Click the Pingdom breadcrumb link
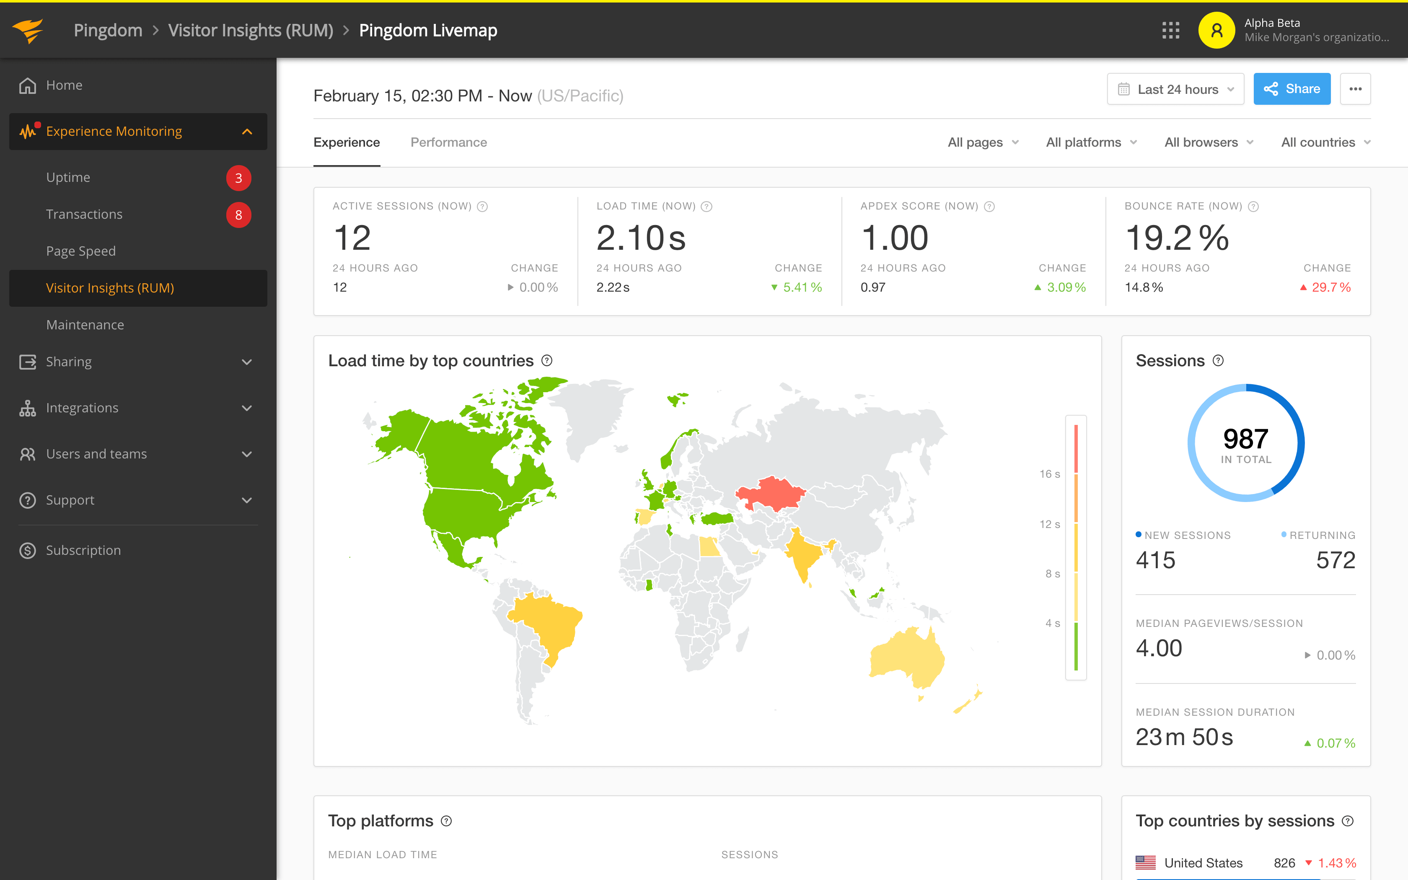 click(x=108, y=30)
